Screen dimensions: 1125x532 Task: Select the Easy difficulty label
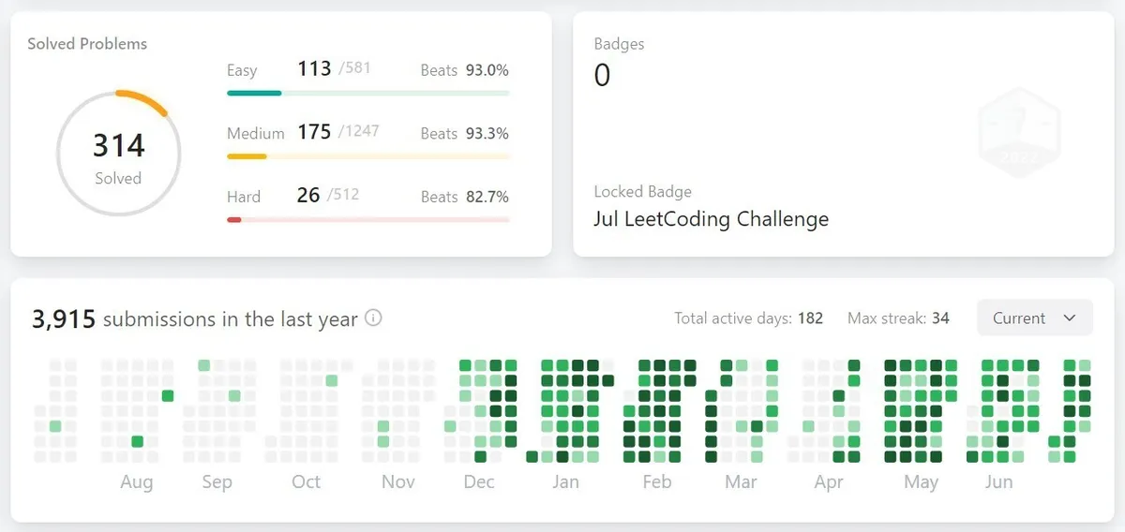[242, 70]
